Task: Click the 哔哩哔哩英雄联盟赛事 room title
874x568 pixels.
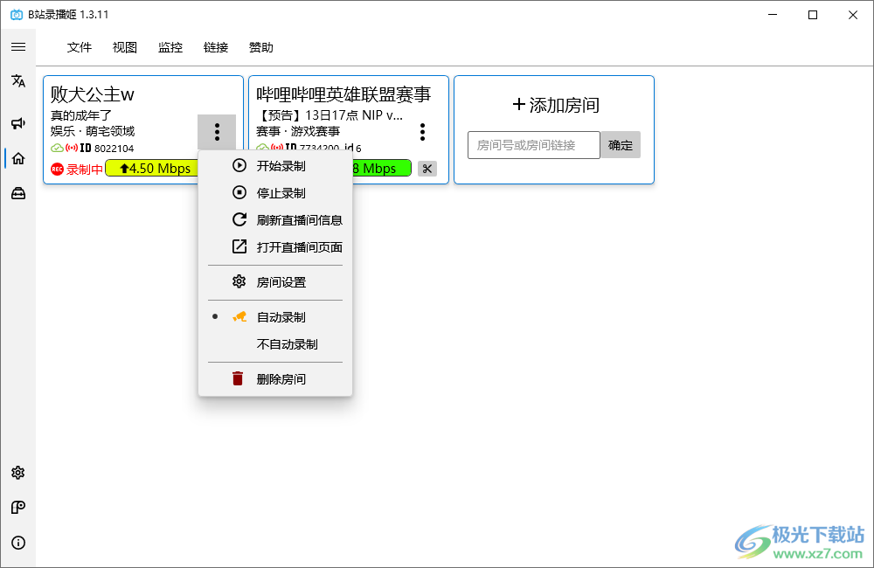Action: [x=343, y=94]
